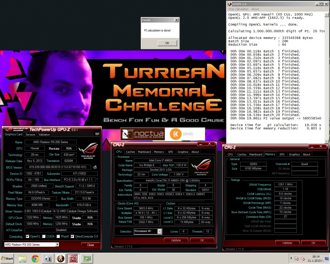
Task: Open the AMD Radeon R9 200 Series dropdown
Action: tap(57, 245)
